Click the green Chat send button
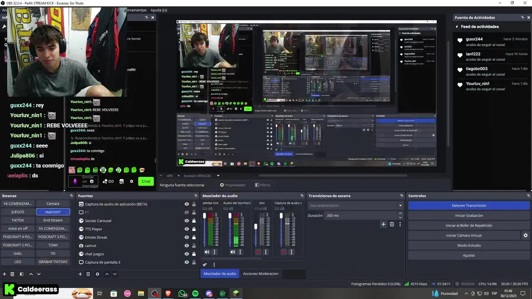 [x=146, y=181]
